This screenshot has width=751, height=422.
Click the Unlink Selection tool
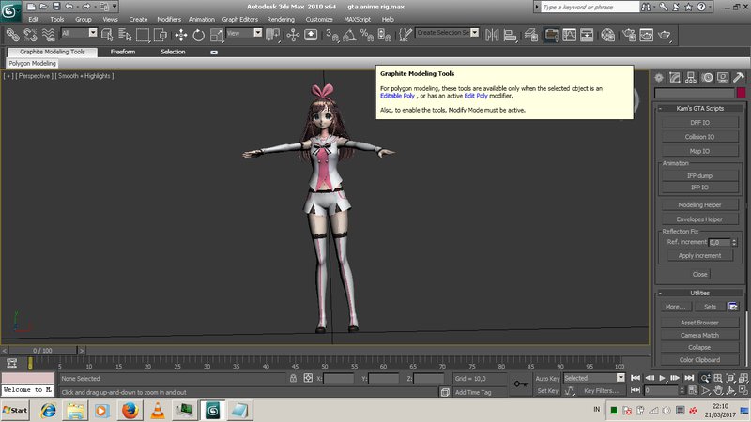(x=30, y=35)
